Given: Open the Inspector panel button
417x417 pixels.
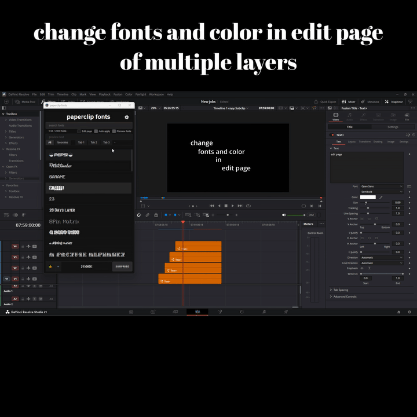Looking at the screenshot, I should click(394, 101).
